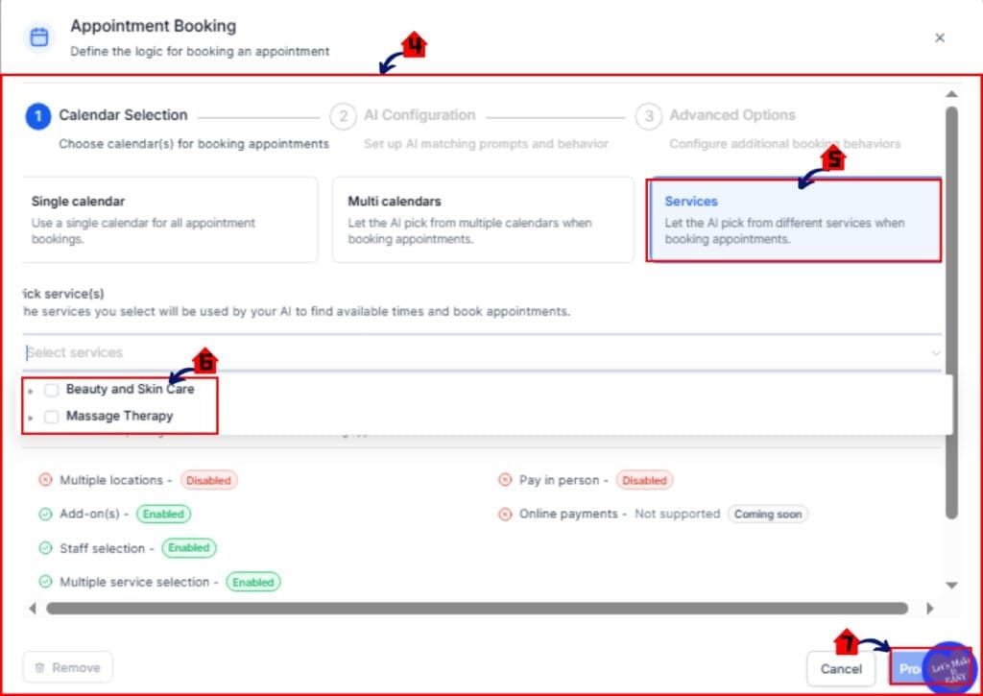983x696 pixels.
Task: Click the red X icon beside Pay in person
Action: (505, 480)
